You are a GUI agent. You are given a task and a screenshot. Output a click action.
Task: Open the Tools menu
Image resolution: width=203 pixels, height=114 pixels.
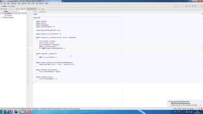tap(33, 3)
